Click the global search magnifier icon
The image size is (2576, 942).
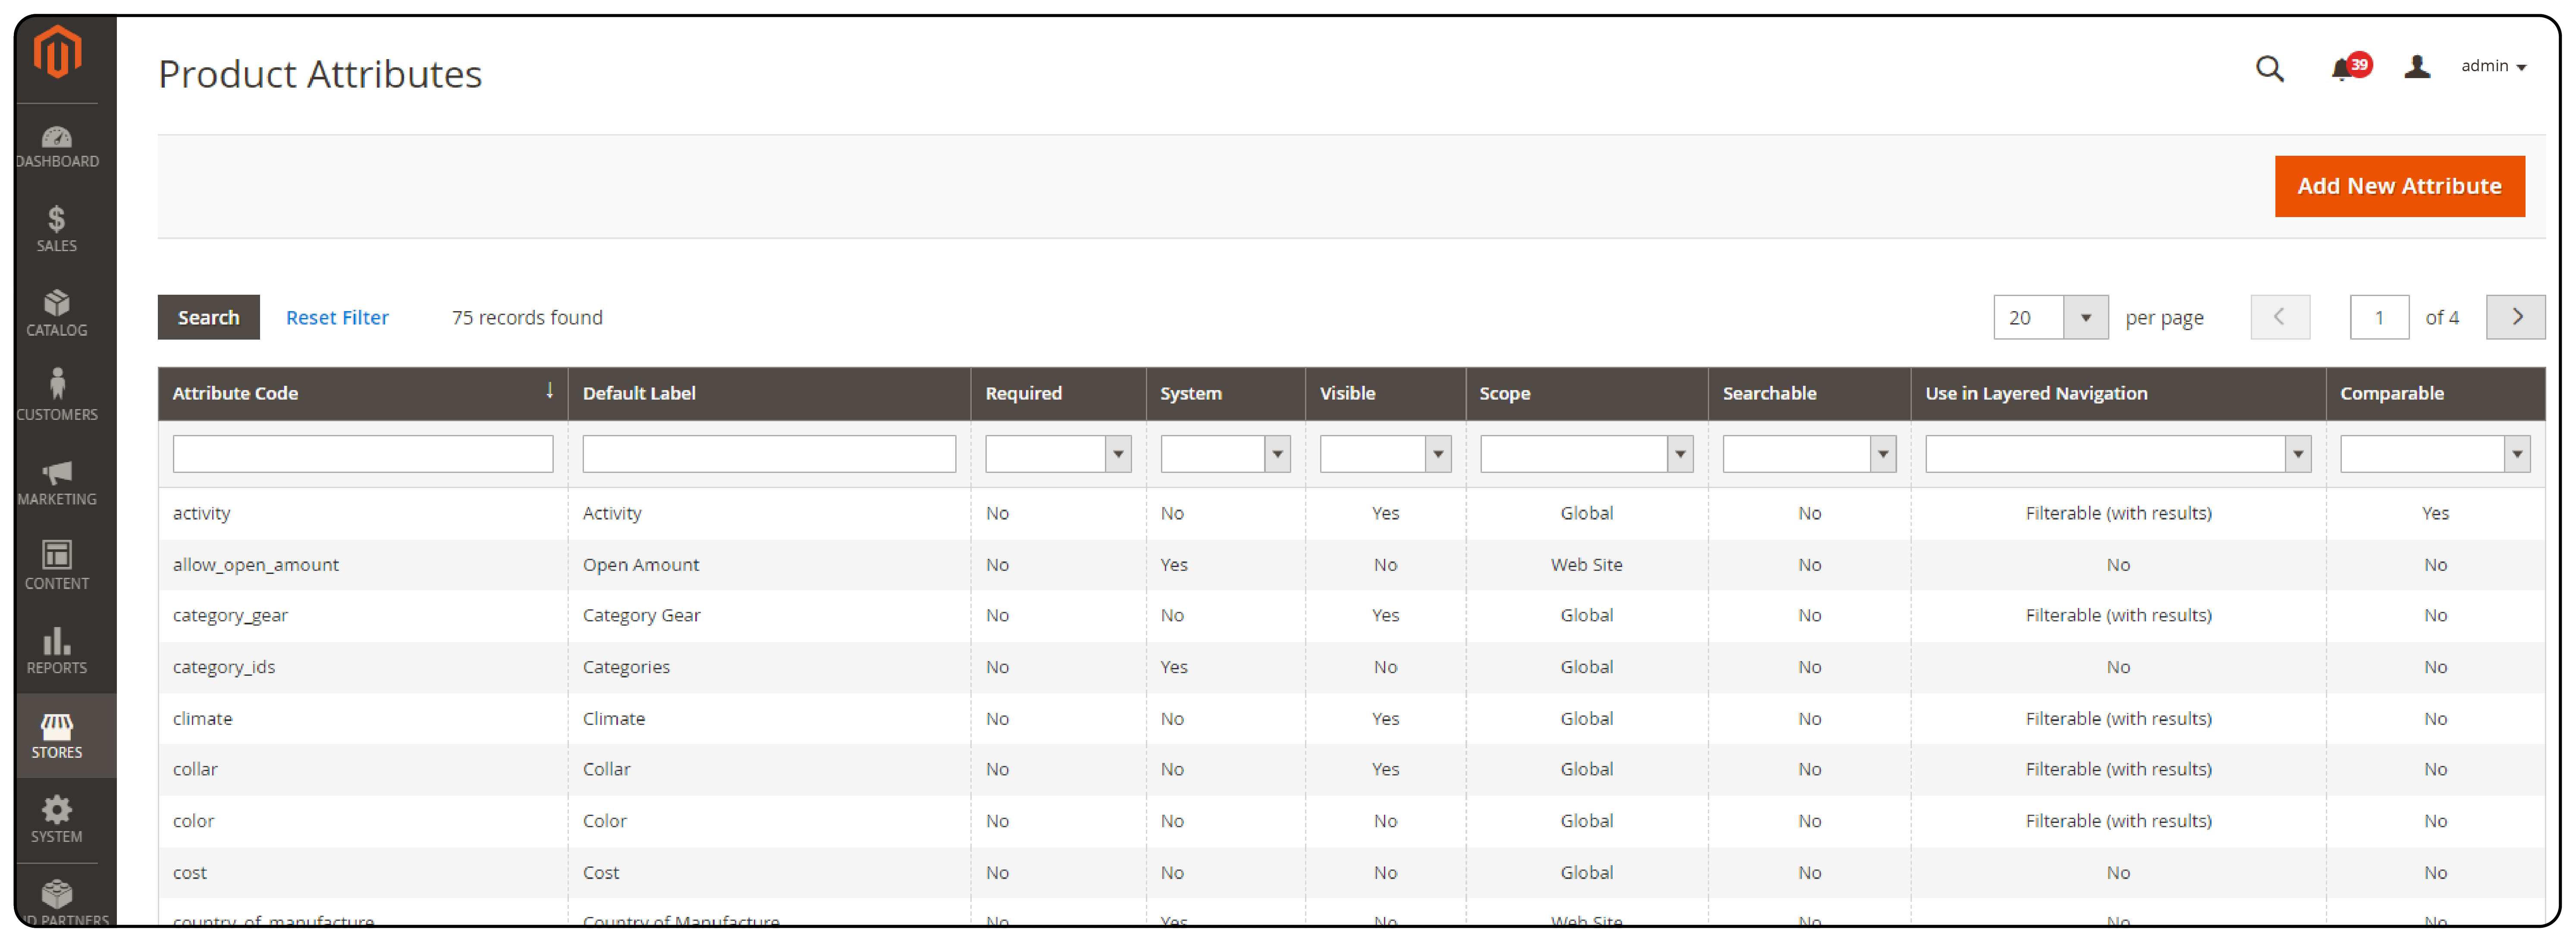click(2269, 68)
